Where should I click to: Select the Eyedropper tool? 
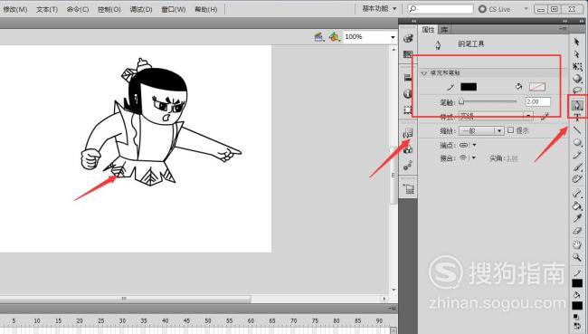pyautogui.click(x=577, y=218)
